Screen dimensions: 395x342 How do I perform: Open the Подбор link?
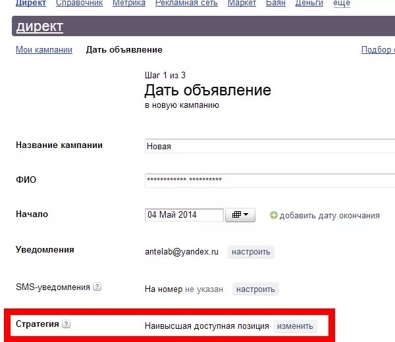378,49
